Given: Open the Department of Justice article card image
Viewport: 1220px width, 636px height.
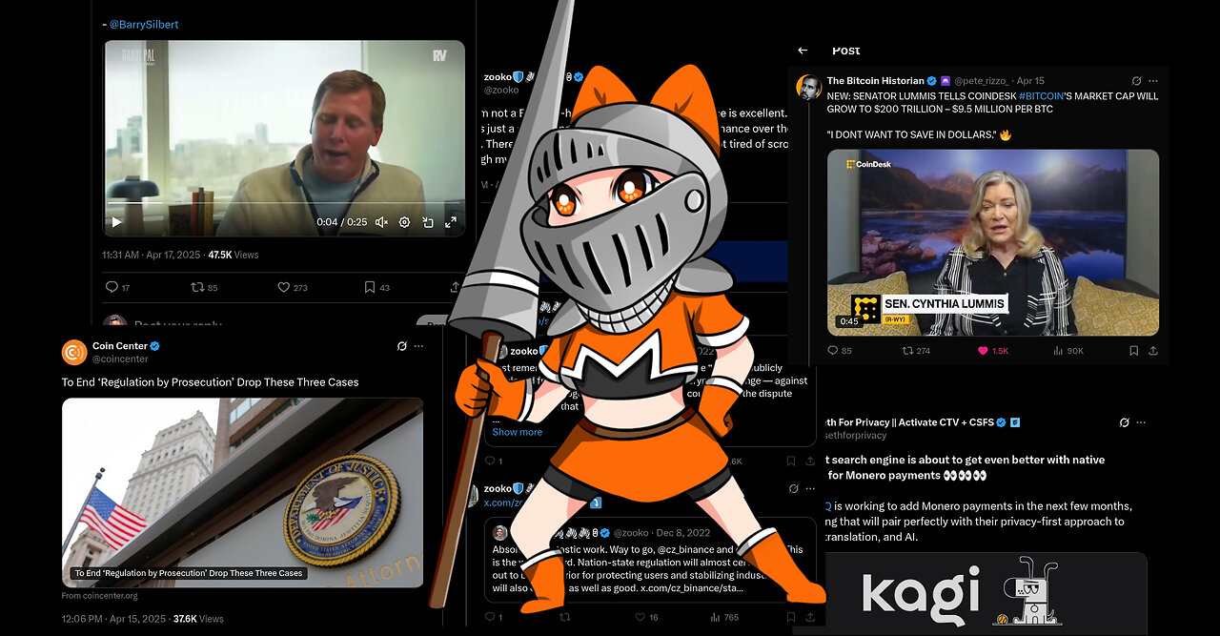Looking at the screenshot, I should click(x=242, y=492).
